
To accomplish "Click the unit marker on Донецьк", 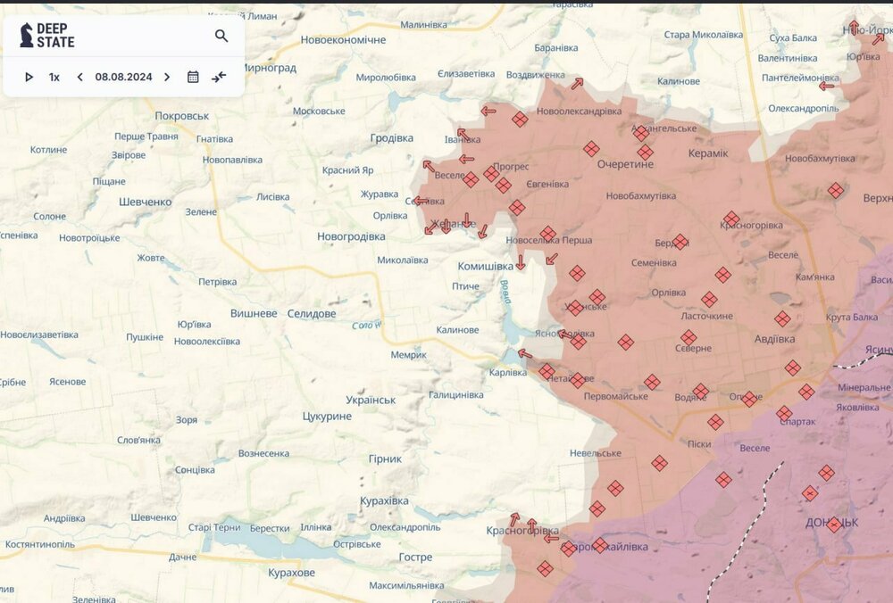I will click(x=834, y=524).
